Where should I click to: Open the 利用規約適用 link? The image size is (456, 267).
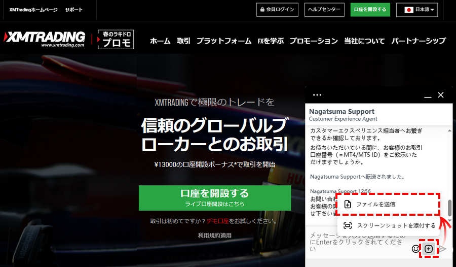(215, 236)
